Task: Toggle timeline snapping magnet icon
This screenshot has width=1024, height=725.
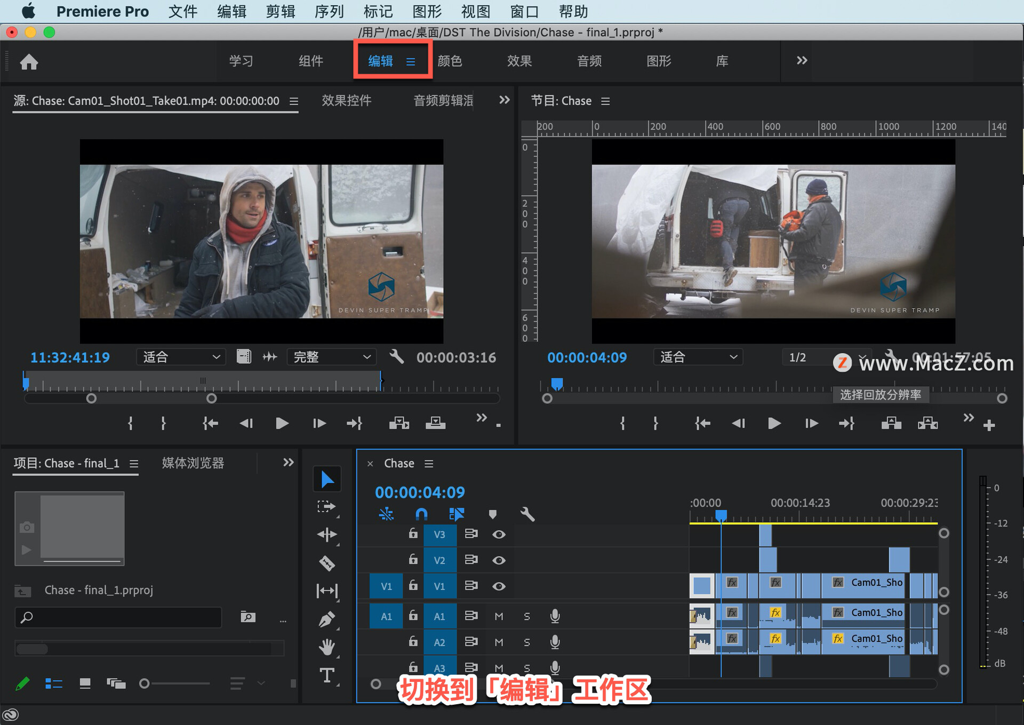Action: coord(421,514)
